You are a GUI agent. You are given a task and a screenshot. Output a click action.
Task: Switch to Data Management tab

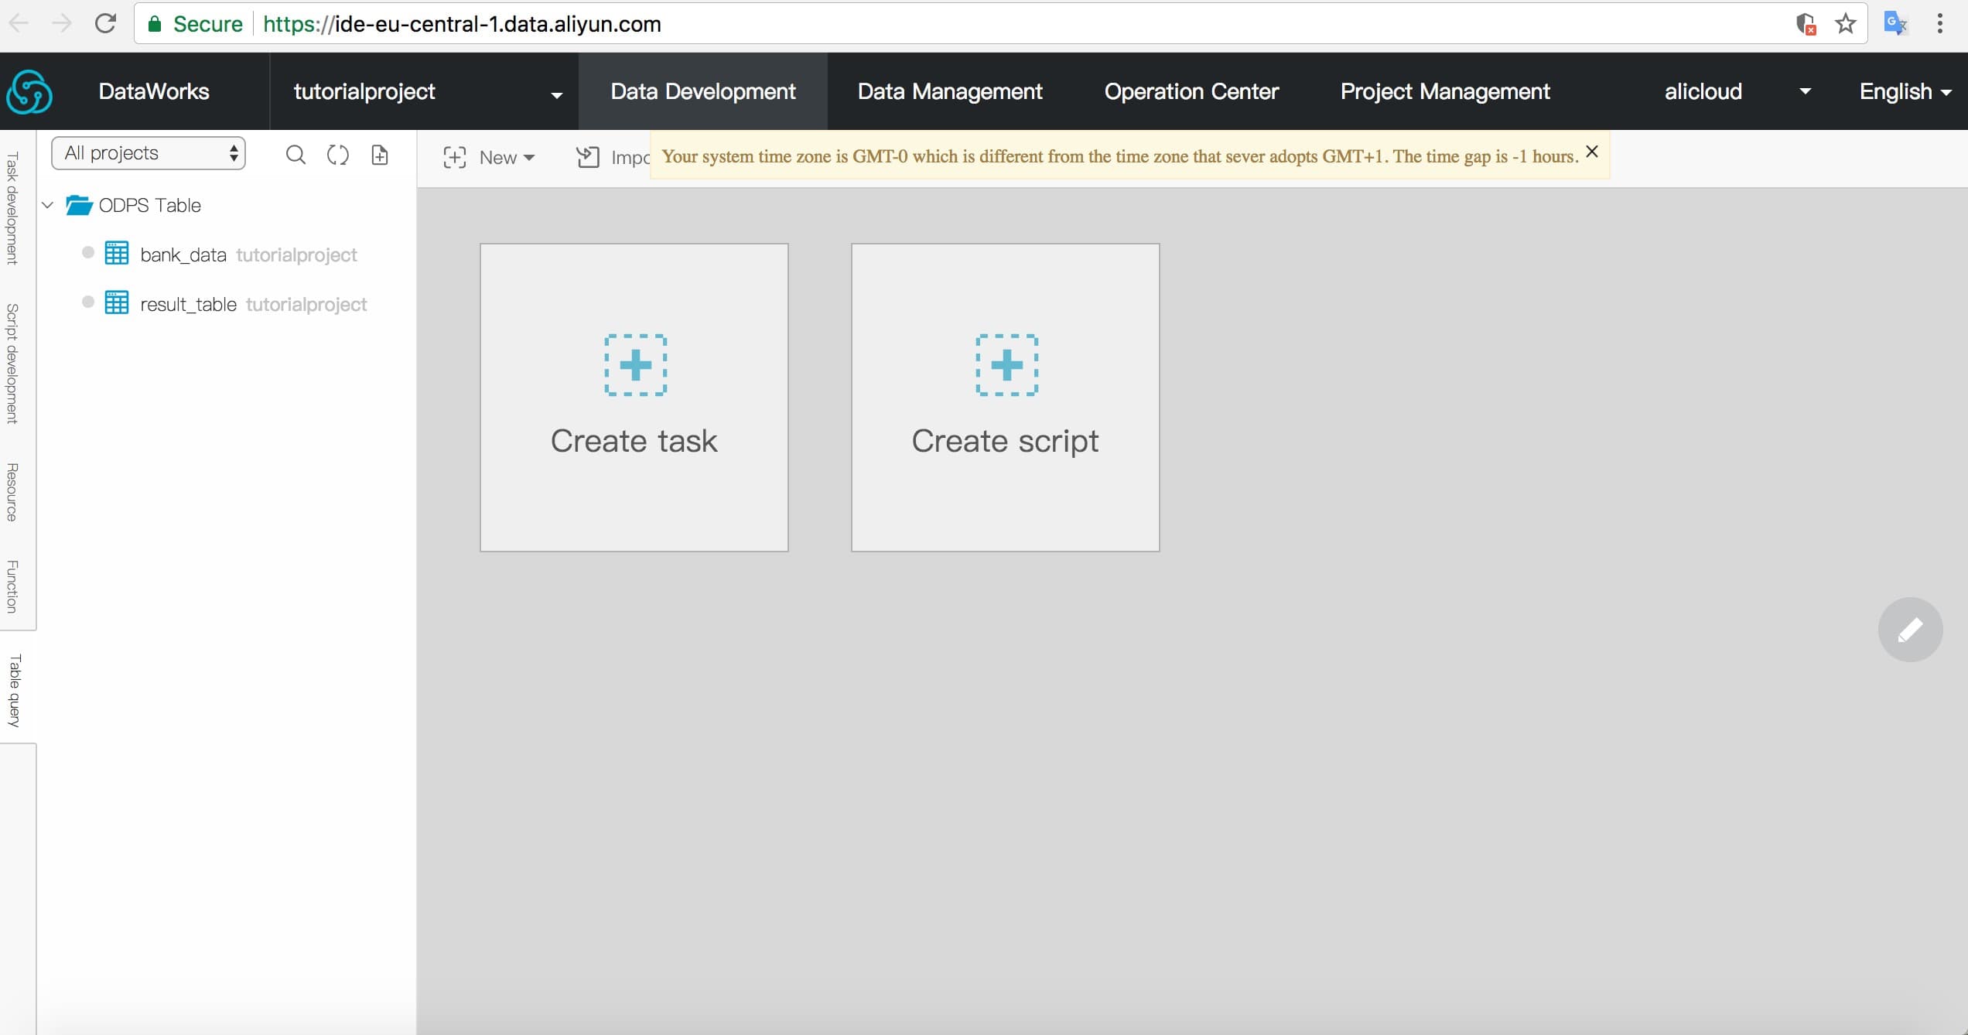coord(950,91)
